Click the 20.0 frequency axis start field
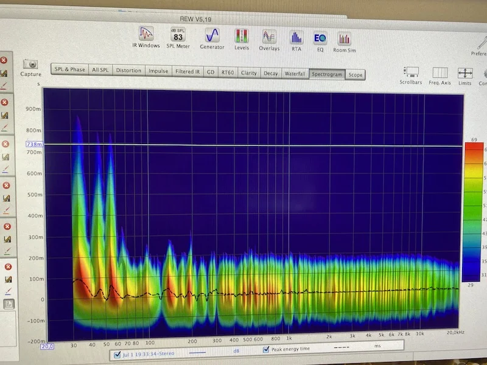487x365 pixels. click(47, 346)
